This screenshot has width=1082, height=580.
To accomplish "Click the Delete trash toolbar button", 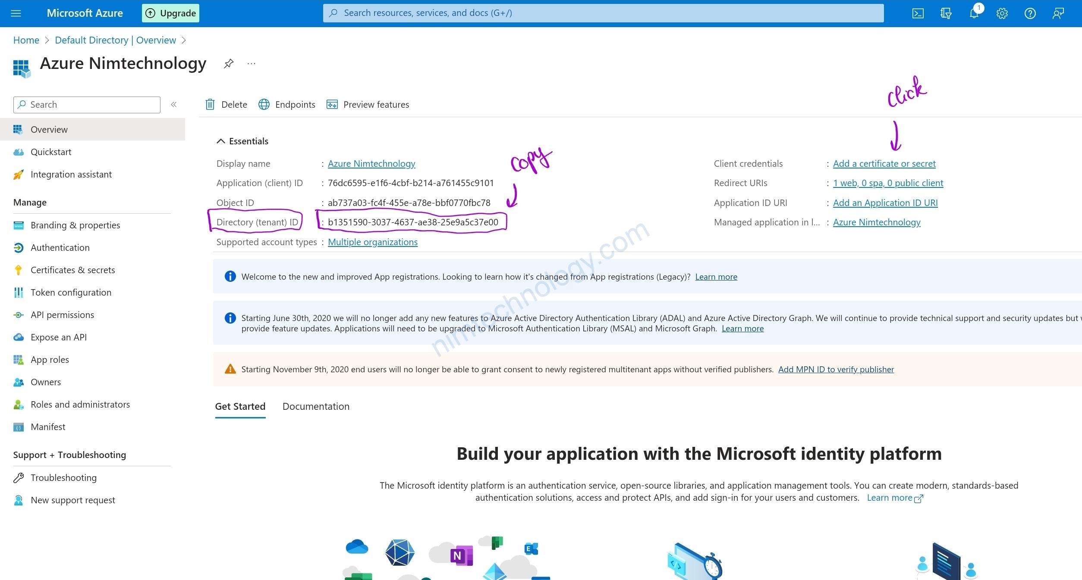I will 226,105.
